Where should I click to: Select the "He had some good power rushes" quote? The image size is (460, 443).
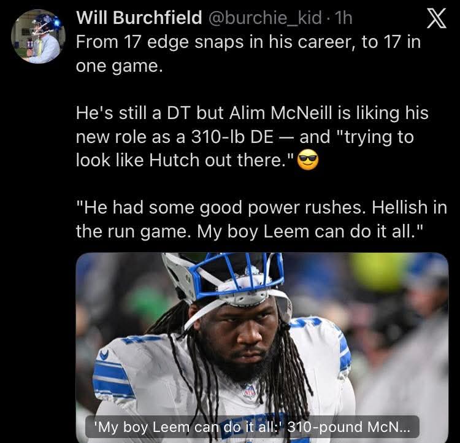click(221, 207)
